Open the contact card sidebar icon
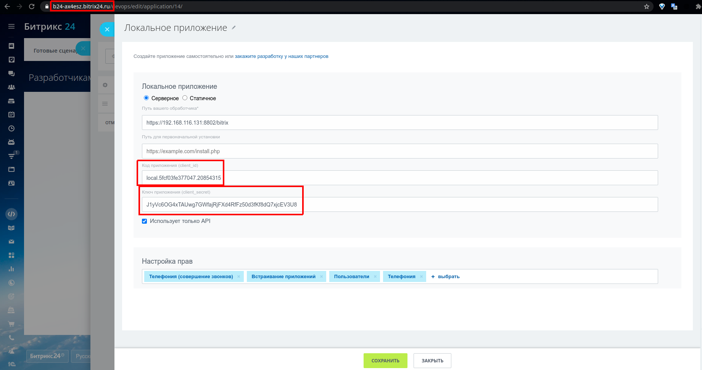Screen dimensions: 702x370 click(x=11, y=183)
